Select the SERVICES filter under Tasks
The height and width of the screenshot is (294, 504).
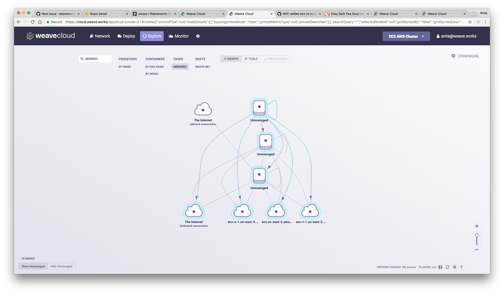click(180, 66)
